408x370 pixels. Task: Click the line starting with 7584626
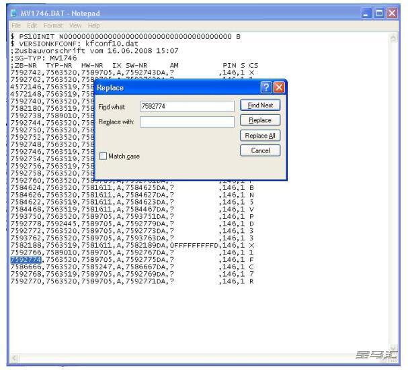coord(132,195)
